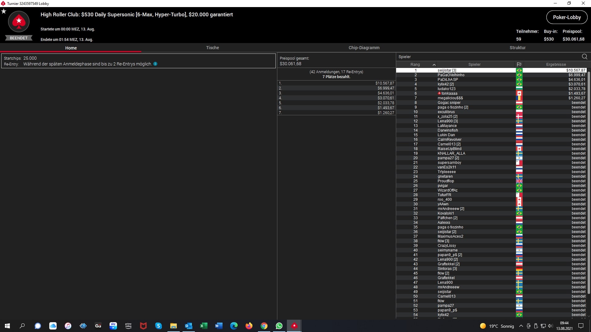Click the favorite star icon
The height and width of the screenshot is (332, 591).
click(4, 11)
